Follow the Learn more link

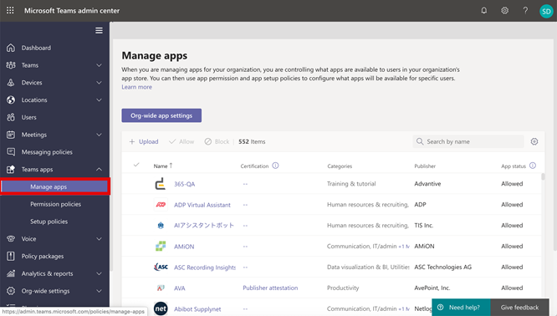(x=137, y=87)
